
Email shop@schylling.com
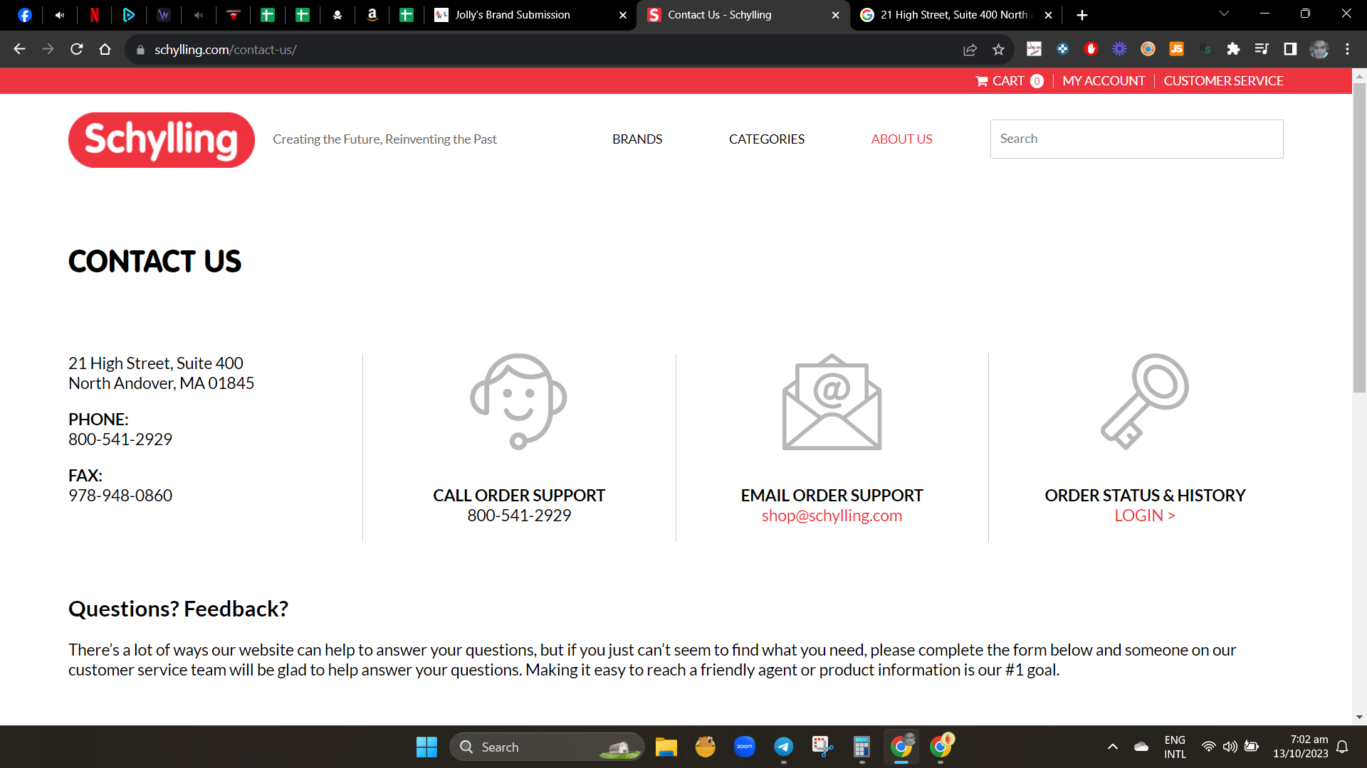[x=832, y=516]
